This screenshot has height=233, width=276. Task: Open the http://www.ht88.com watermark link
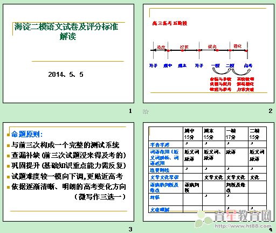point(243,226)
